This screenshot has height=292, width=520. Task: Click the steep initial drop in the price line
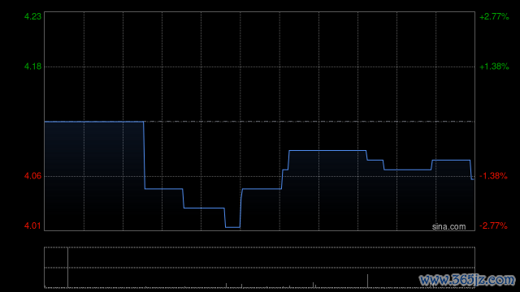coord(145,155)
